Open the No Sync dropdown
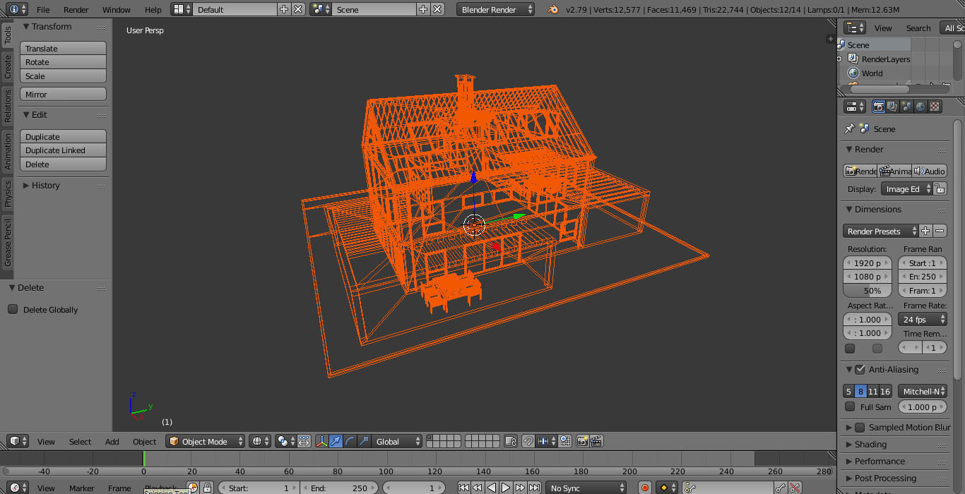 [x=586, y=488]
